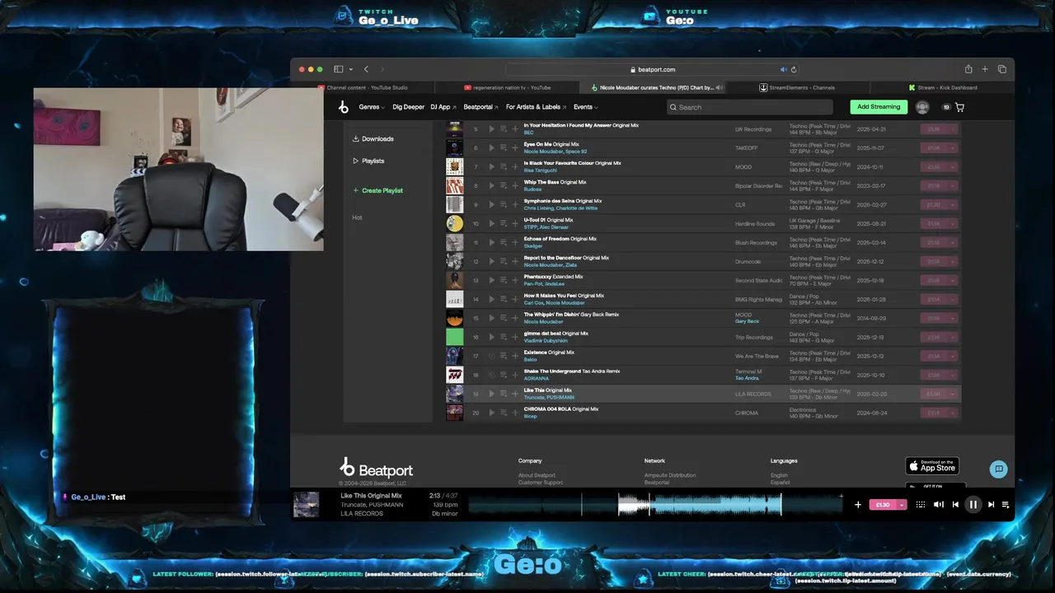
Task: Mute the Beatport player volume
Action: 938,504
